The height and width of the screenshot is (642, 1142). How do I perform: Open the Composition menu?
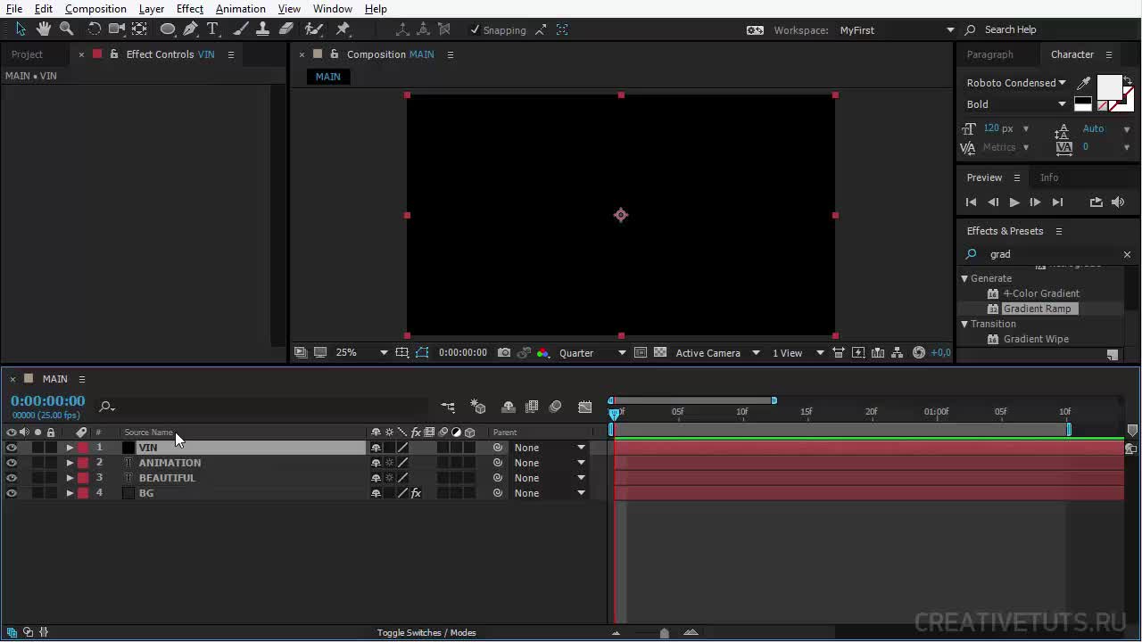[95, 9]
